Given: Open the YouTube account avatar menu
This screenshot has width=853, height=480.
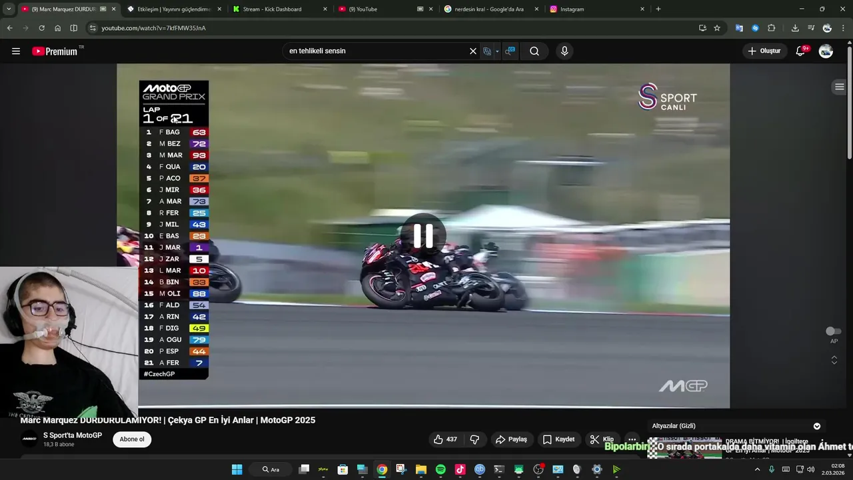Looking at the screenshot, I should click(826, 51).
